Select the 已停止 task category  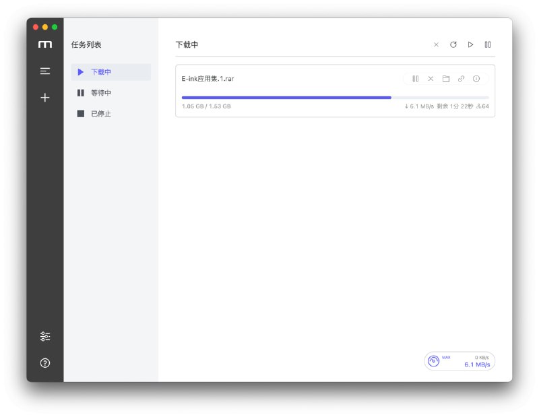tap(110, 114)
